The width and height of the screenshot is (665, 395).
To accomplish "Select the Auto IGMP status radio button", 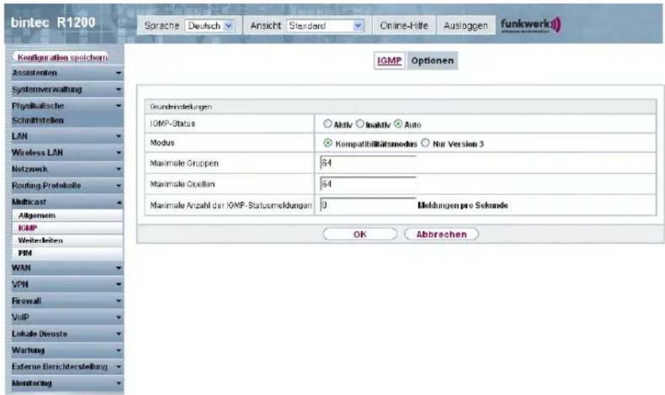I will point(398,124).
